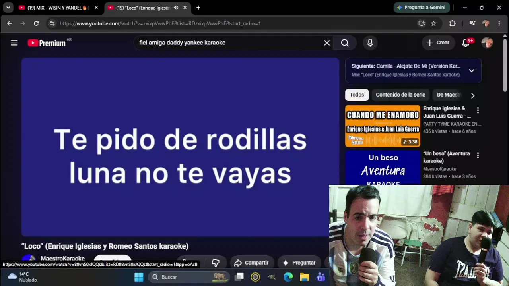Open Task View on the taskbar

[x=239, y=277]
